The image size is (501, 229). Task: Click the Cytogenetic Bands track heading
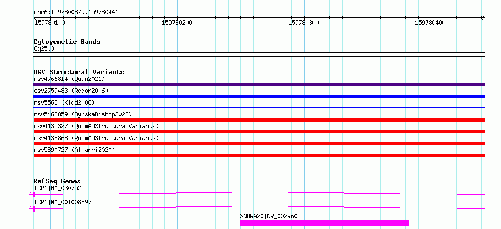[67, 42]
